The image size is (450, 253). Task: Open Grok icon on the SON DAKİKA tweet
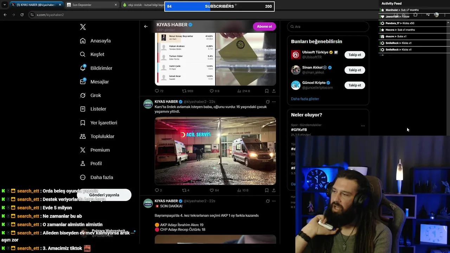268,201
